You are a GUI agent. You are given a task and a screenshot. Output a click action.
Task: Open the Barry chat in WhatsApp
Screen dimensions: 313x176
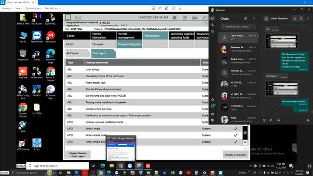238,119
